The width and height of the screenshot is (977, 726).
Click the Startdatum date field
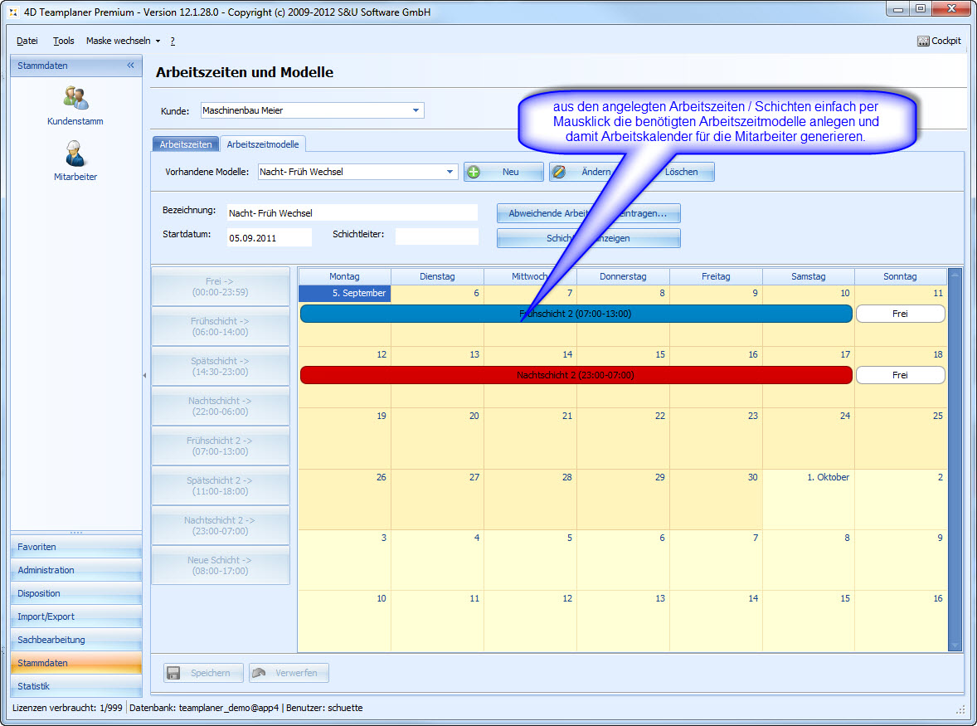269,237
